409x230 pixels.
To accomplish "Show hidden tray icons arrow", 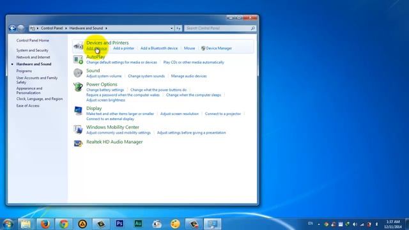I will click(319, 224).
